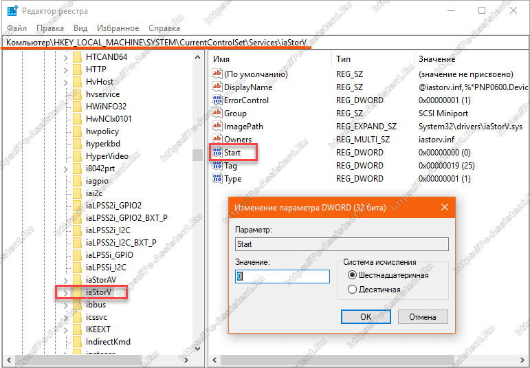Select the Шестнадцатеричная radio button
Viewport: 530px width, 368px height.
tap(353, 275)
